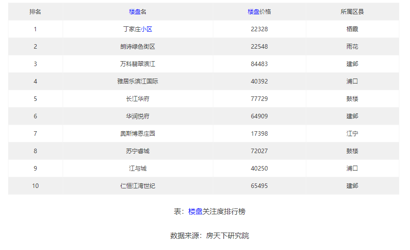Click the 楼盘 link in the 楼盘名 header
Screen dimensions: 410x250
point(135,12)
